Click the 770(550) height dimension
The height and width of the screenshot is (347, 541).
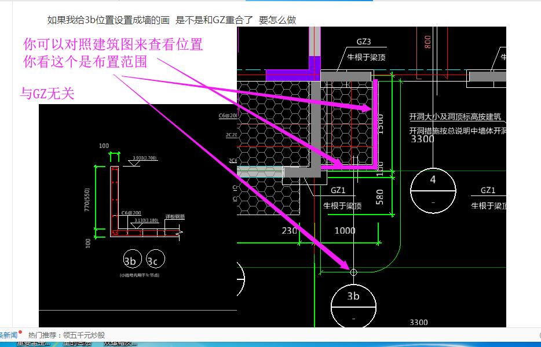(87, 200)
